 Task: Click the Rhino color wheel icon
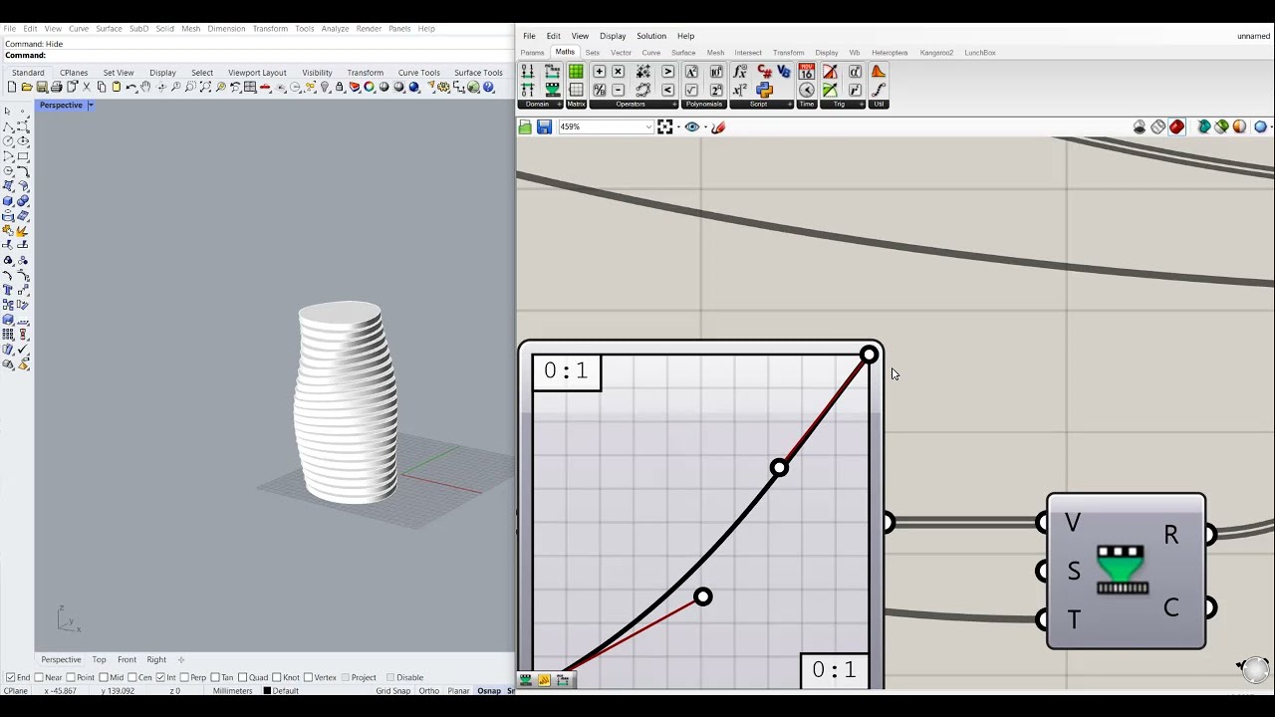pos(369,88)
